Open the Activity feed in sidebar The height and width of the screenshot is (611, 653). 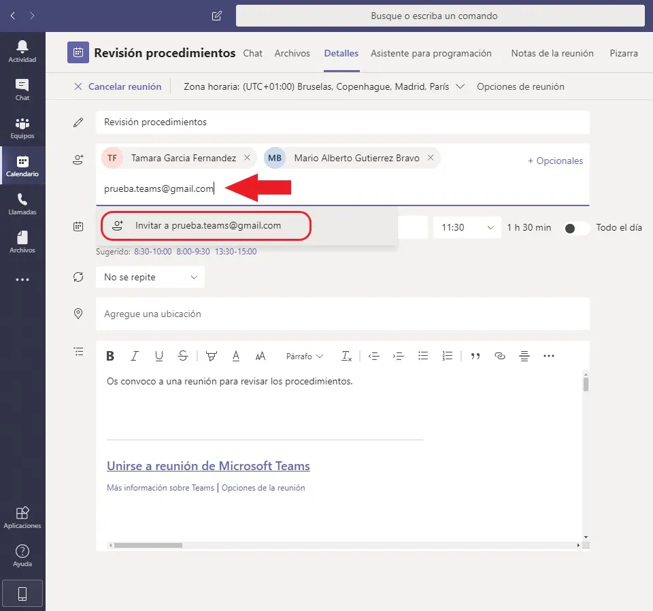[22, 51]
